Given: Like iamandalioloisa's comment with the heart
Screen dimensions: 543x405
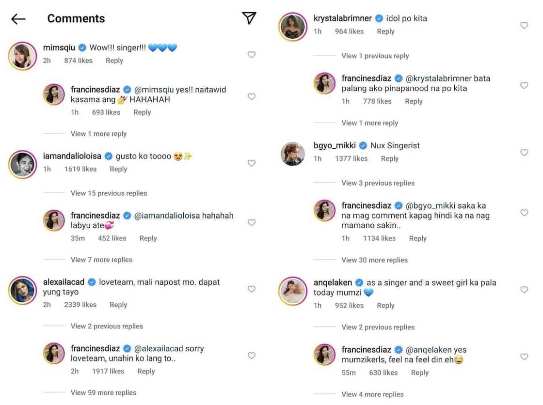Looking at the screenshot, I should 252,163.
